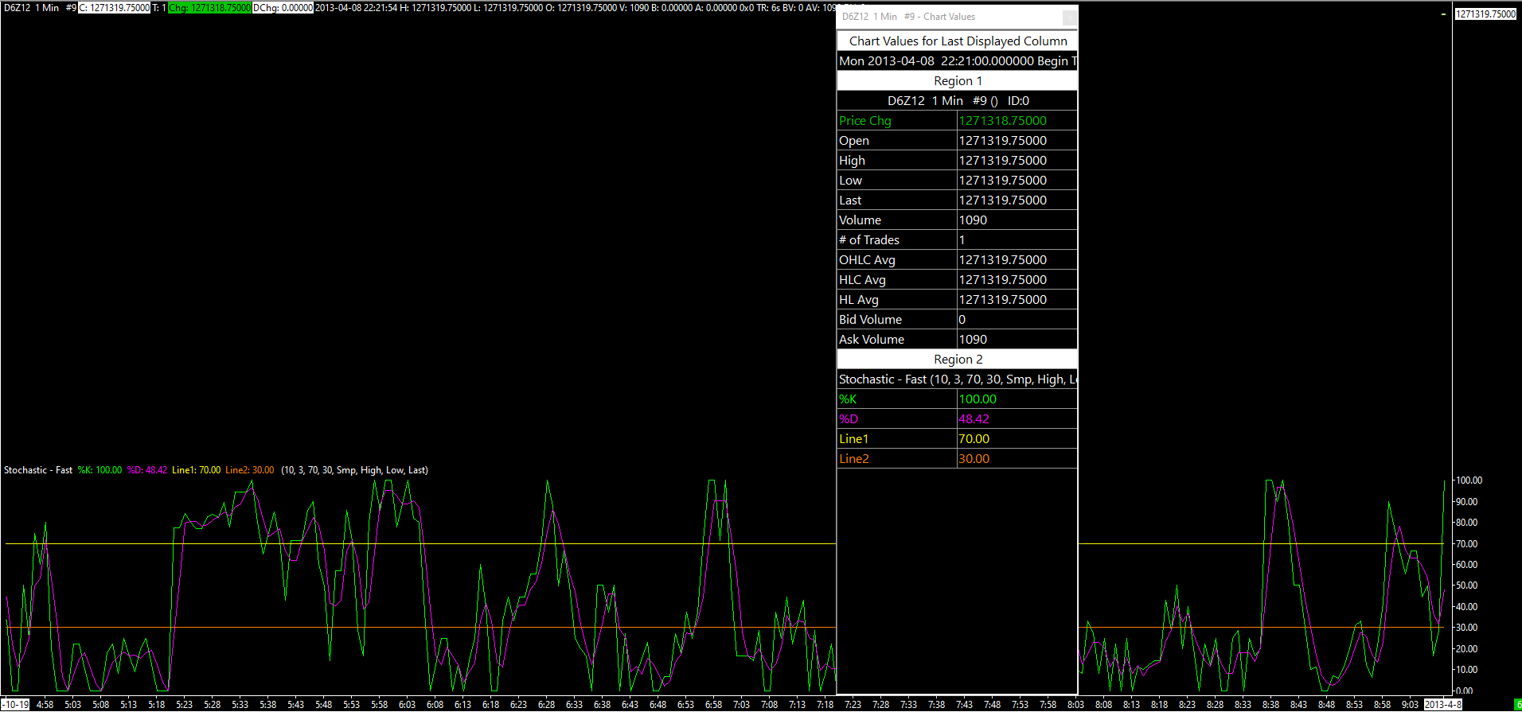Click the Region 1 section header

tap(957, 81)
